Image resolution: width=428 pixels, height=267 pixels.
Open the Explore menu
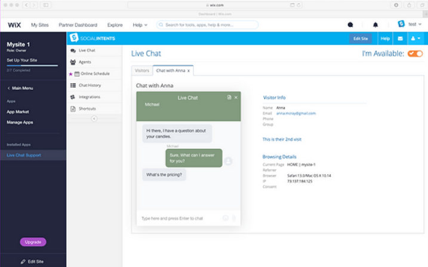point(115,25)
